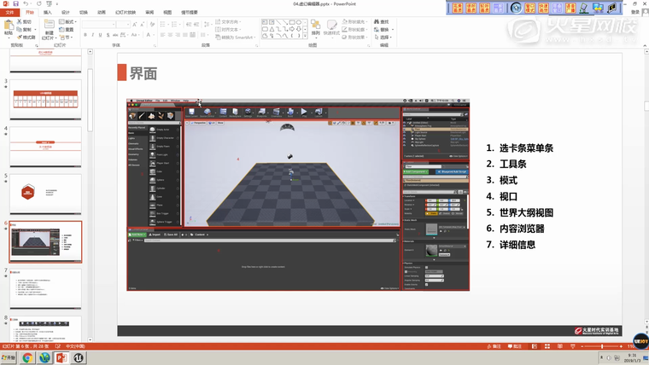Select the slide 5 thumbnail in the slide panel
The width and height of the screenshot is (649, 365).
pyautogui.click(x=46, y=194)
